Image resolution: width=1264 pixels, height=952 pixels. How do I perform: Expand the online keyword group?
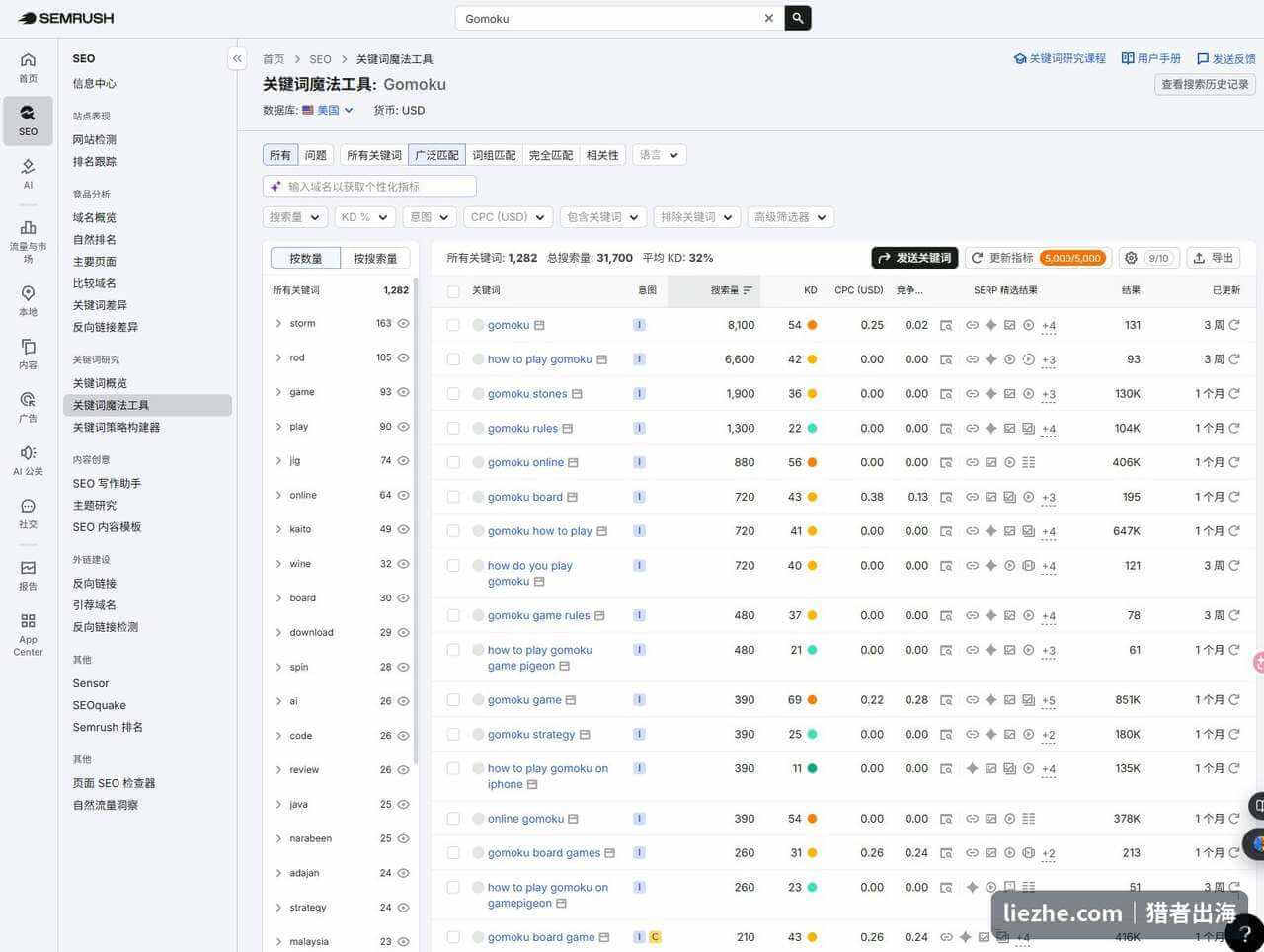coord(278,495)
